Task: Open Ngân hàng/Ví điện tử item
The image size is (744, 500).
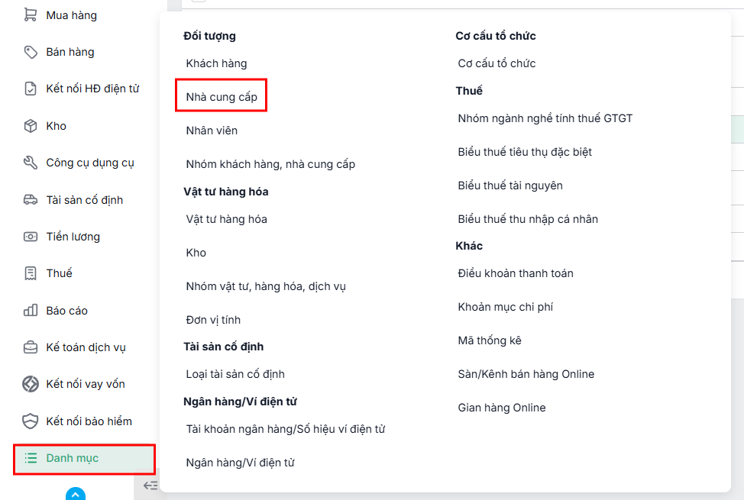Action: (x=240, y=463)
